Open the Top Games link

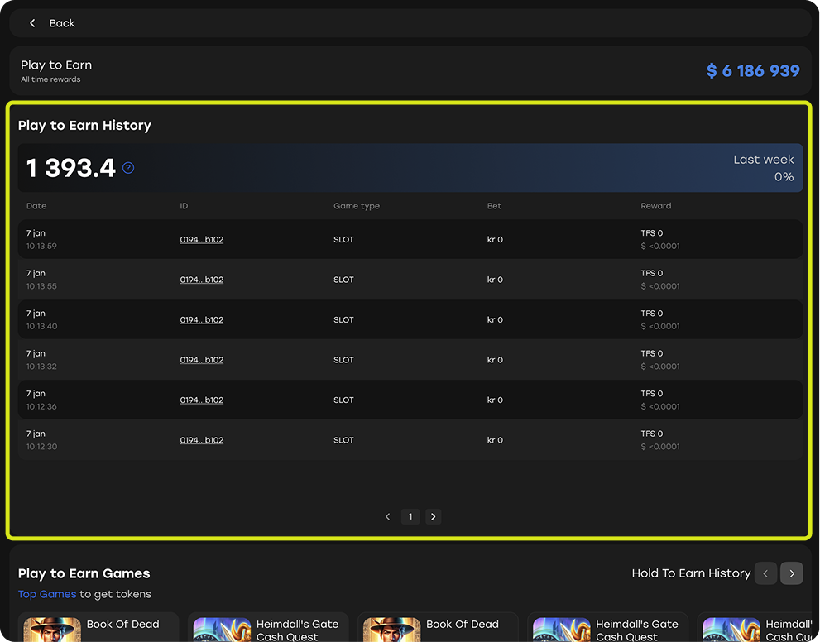47,594
